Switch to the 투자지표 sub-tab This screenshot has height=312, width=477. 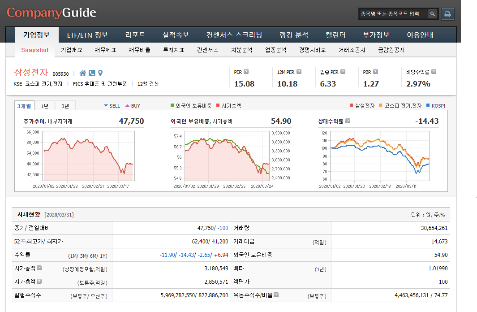[174, 50]
